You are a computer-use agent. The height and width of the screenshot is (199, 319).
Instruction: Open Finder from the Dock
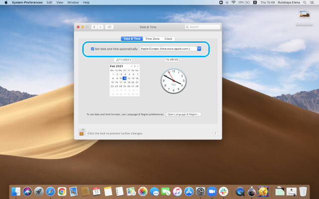[x=16, y=192]
